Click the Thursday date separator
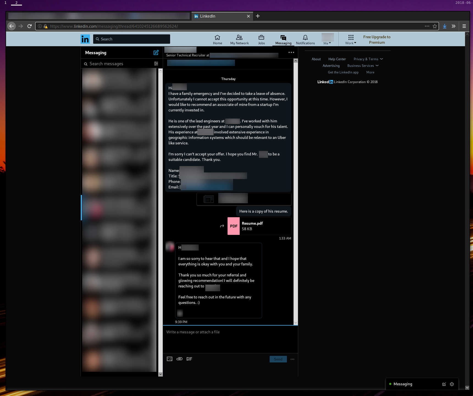 coord(228,79)
